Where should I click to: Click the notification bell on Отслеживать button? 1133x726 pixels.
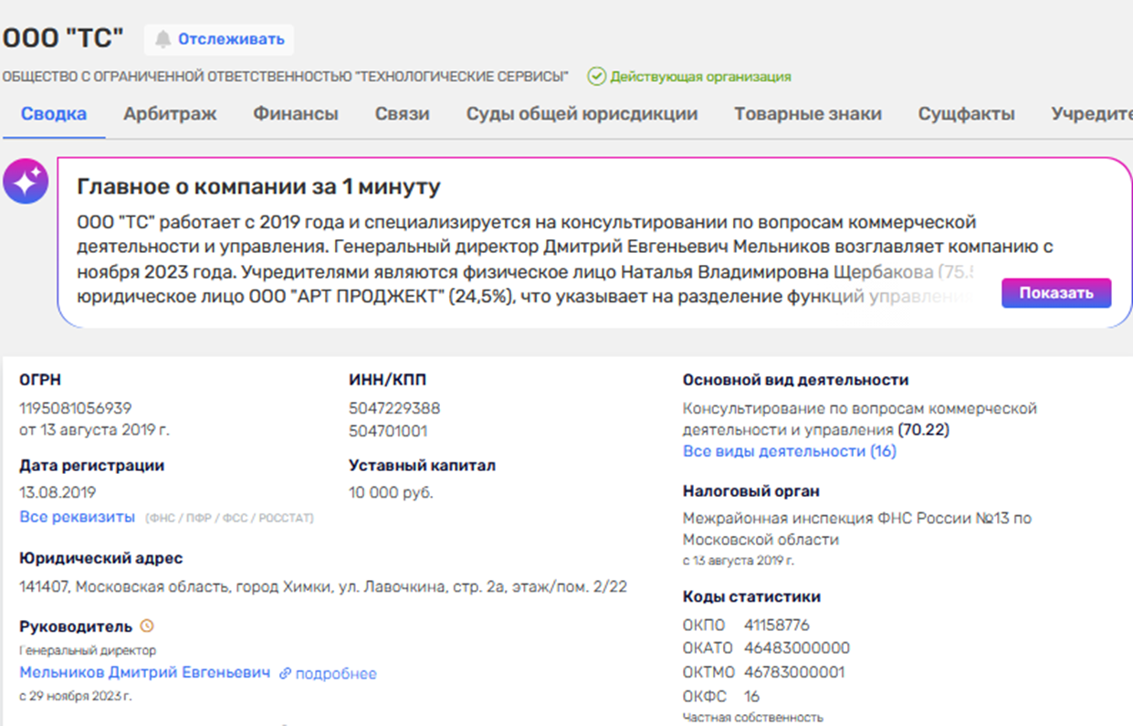165,39
